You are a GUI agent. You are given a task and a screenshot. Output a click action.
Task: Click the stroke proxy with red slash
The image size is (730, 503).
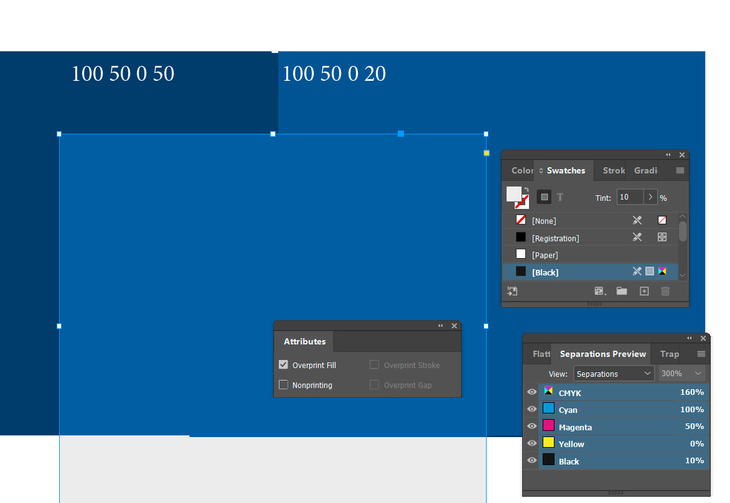pos(523,203)
